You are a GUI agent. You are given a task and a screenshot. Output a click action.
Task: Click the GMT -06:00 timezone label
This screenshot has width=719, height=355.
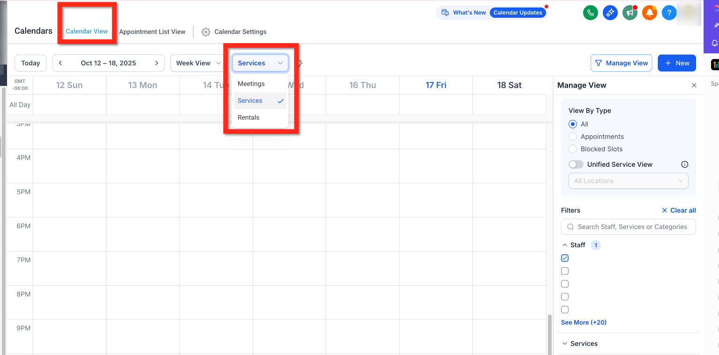[x=20, y=85]
